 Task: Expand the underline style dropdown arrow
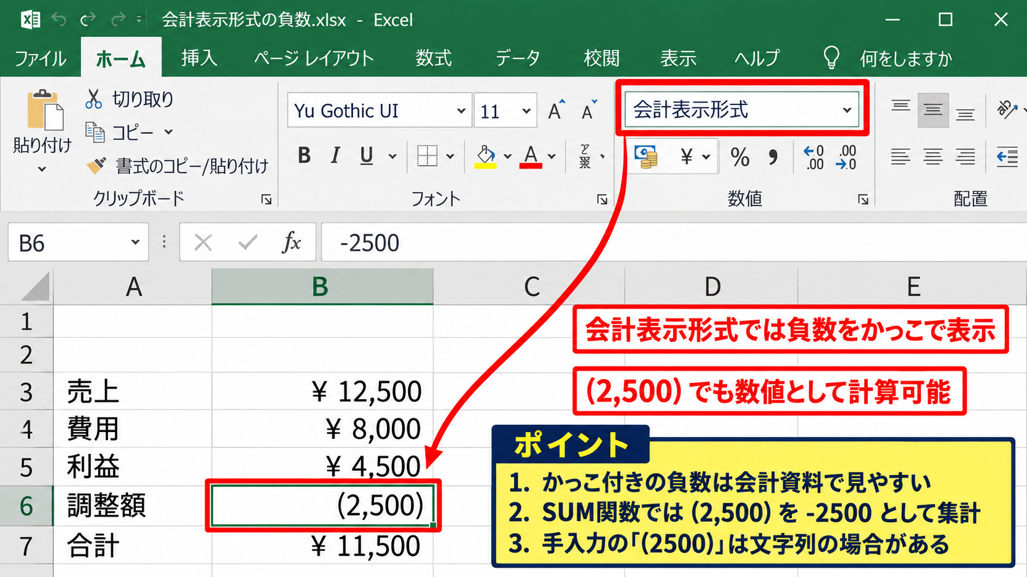392,157
